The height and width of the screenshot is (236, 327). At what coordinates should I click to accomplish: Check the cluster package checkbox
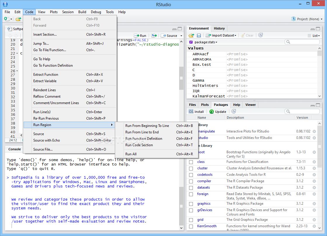click(191, 169)
